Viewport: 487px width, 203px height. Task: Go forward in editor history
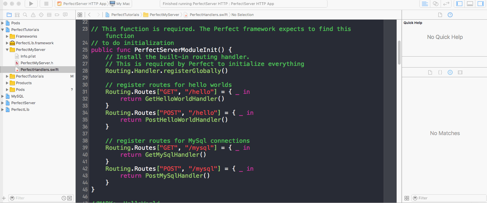coord(98,15)
